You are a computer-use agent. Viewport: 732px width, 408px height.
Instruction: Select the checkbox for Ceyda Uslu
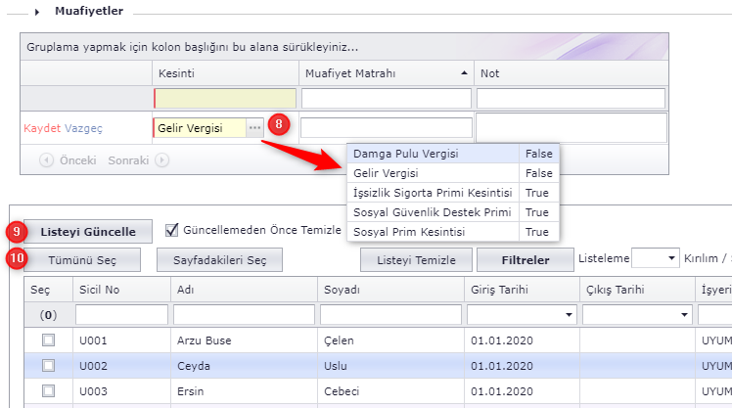click(x=48, y=365)
